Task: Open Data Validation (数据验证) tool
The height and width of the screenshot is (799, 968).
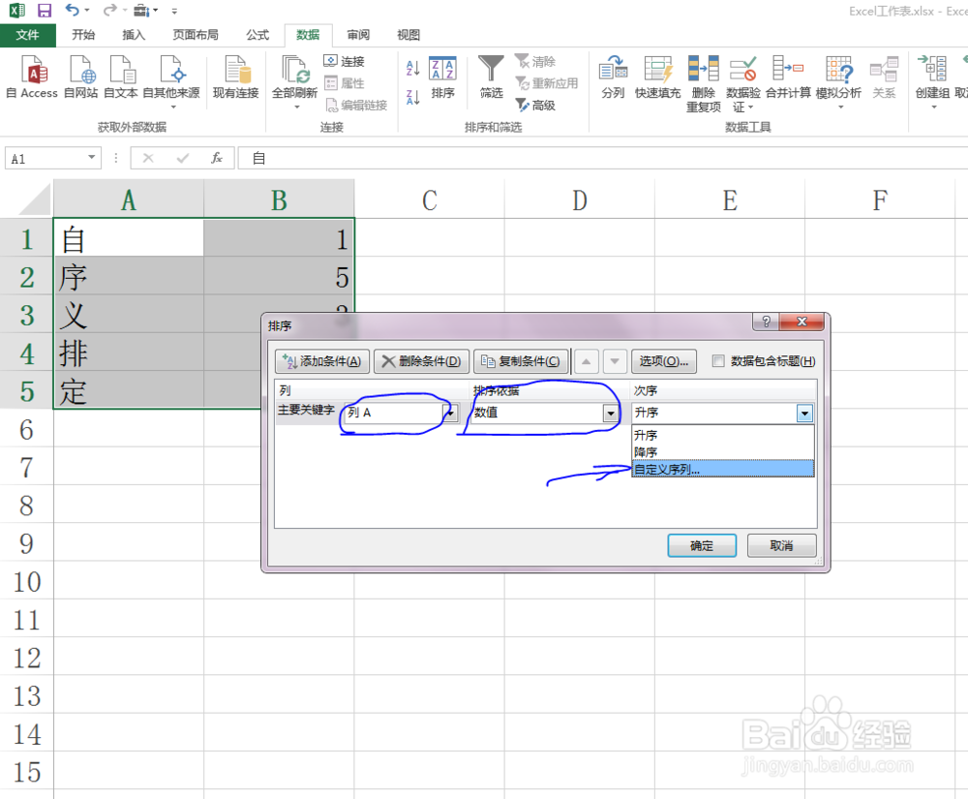Action: click(742, 83)
